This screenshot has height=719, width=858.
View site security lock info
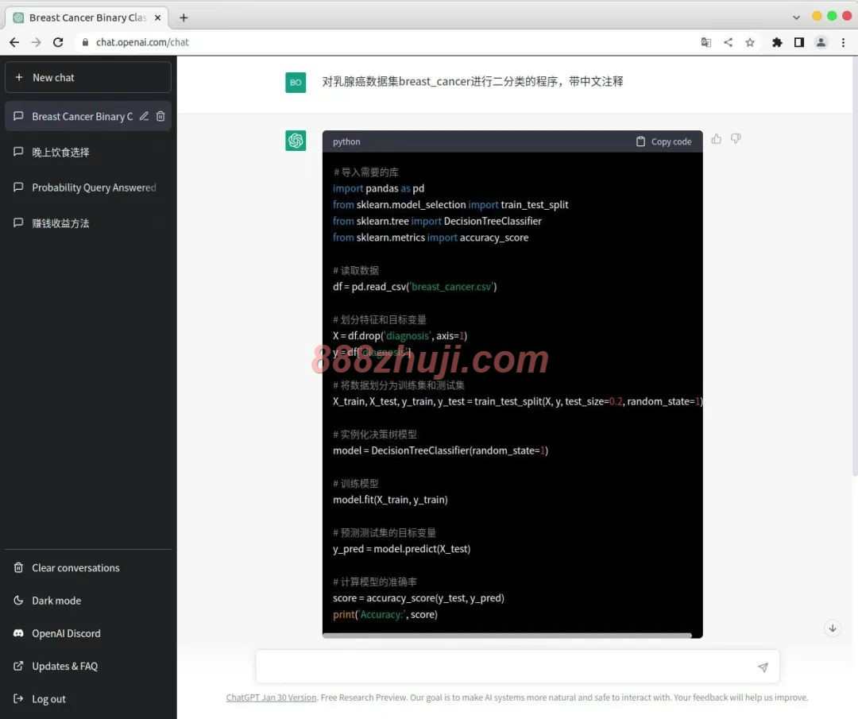tap(85, 42)
